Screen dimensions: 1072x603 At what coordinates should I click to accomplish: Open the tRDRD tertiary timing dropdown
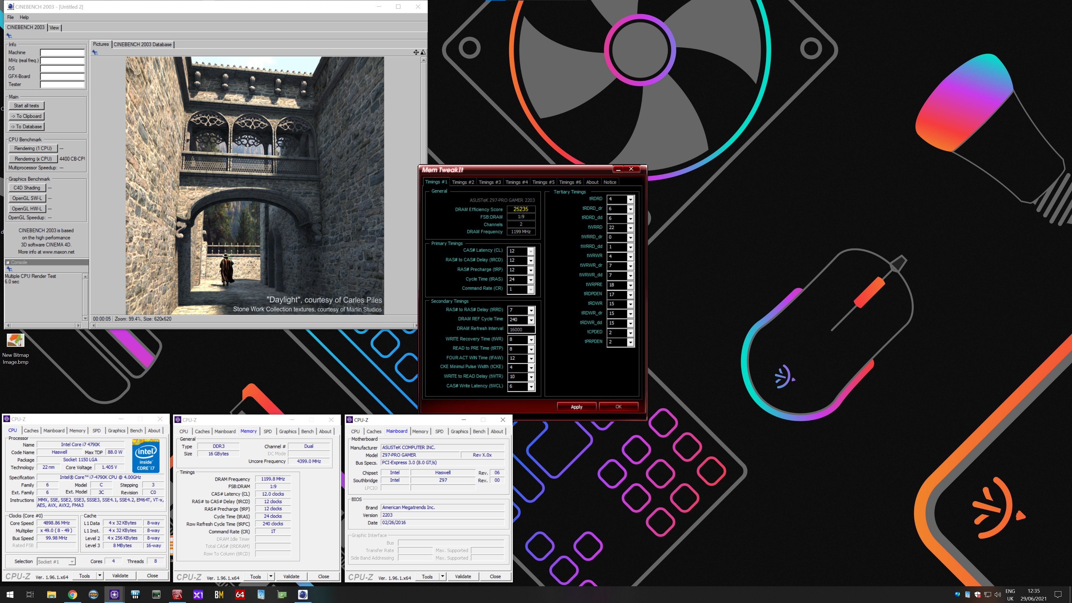630,199
